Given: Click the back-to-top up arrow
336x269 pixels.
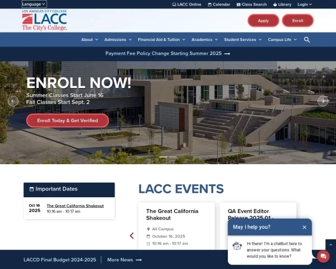Looking at the screenshot, I should (x=330, y=245).
